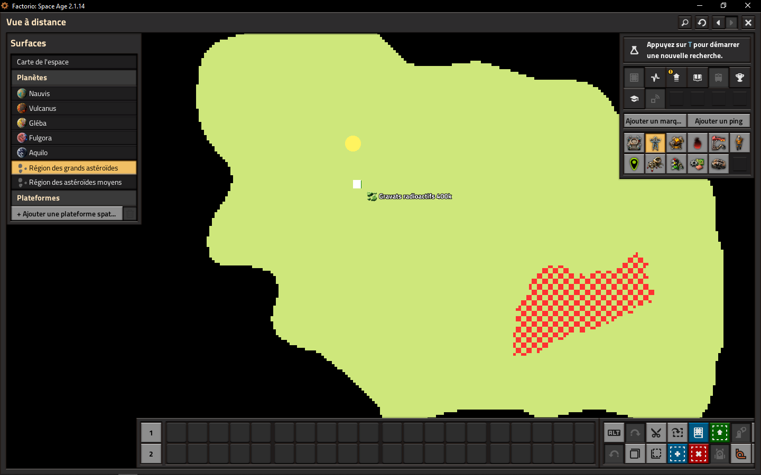The height and width of the screenshot is (475, 761).
Task: Toggle the spidertron map filter
Action: (655, 164)
